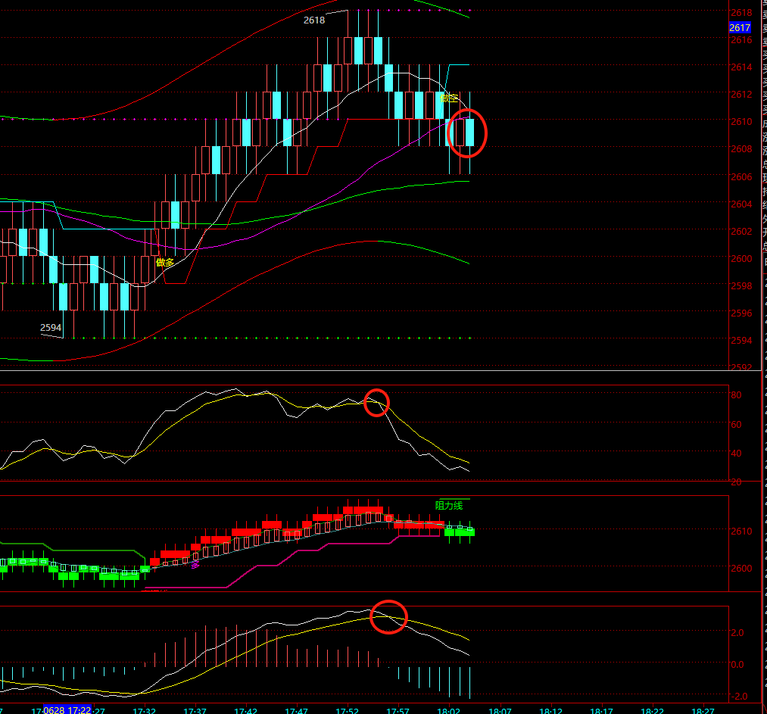Click the 2616 price axis label

(741, 40)
